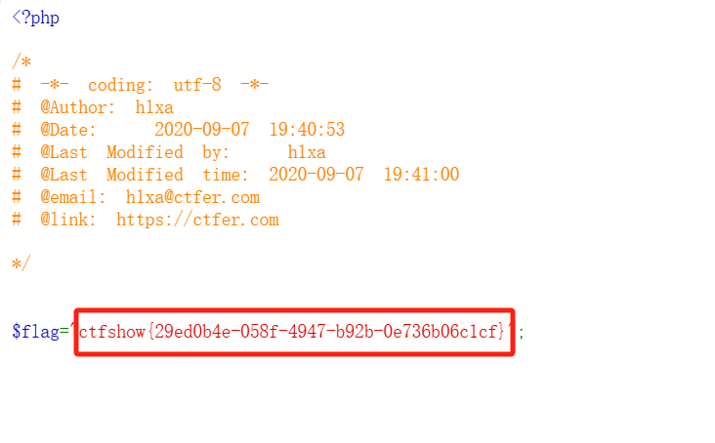Click the date 2020-09-07 19:40:53
This screenshot has width=715, height=443.
click(x=249, y=130)
